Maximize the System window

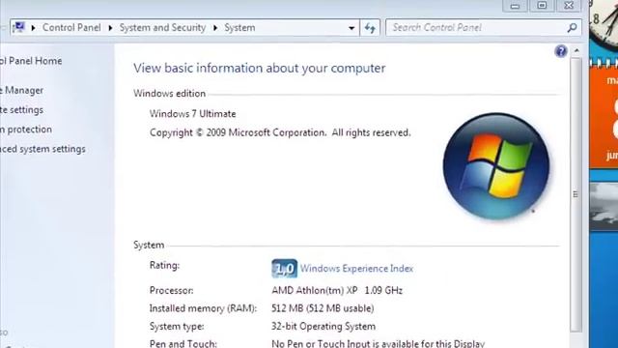point(542,6)
